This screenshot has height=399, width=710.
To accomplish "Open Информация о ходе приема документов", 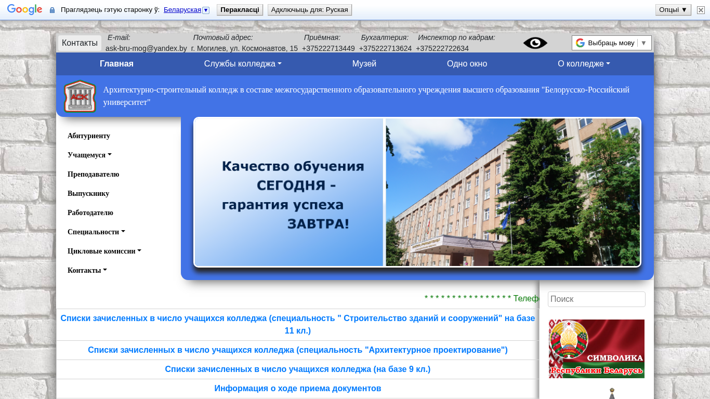I will (x=298, y=389).
